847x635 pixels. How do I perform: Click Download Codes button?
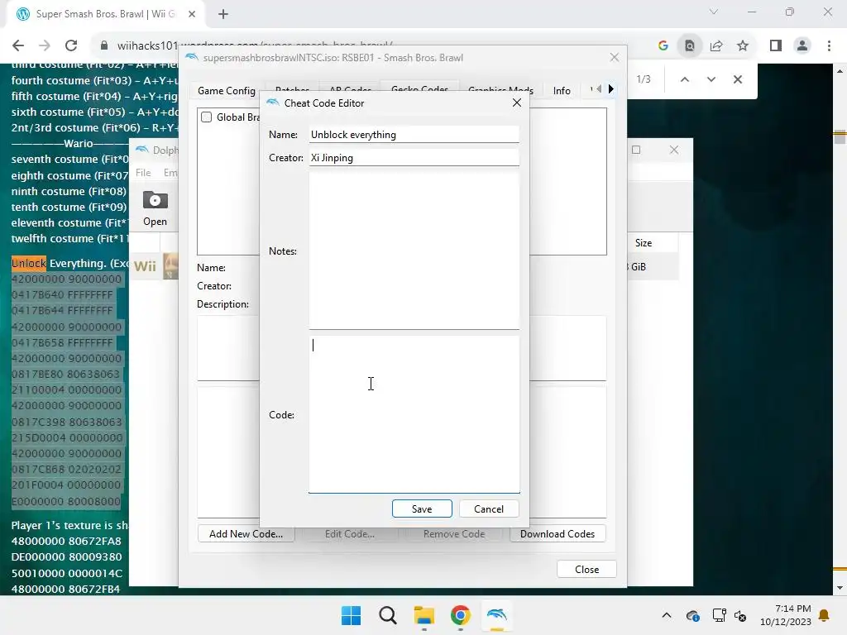(x=557, y=533)
